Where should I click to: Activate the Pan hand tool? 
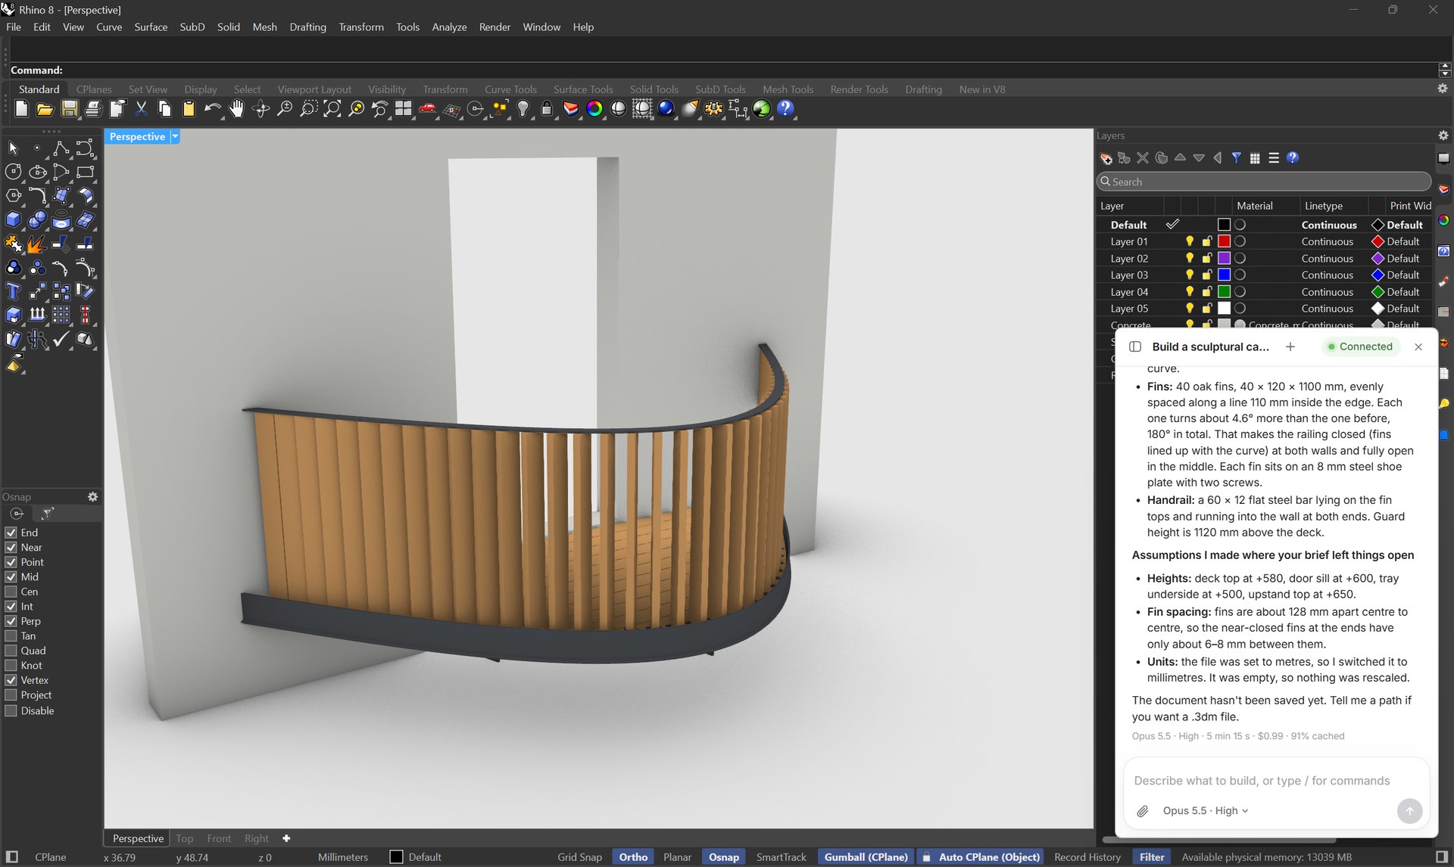[x=237, y=109]
